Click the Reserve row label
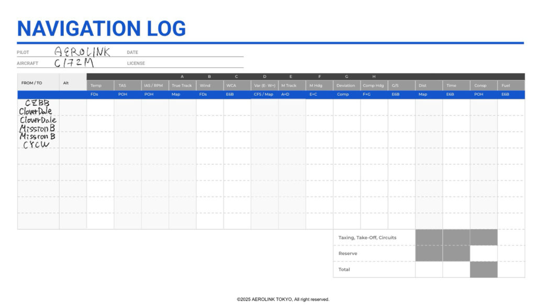This screenshot has height=305, width=536. click(x=348, y=254)
